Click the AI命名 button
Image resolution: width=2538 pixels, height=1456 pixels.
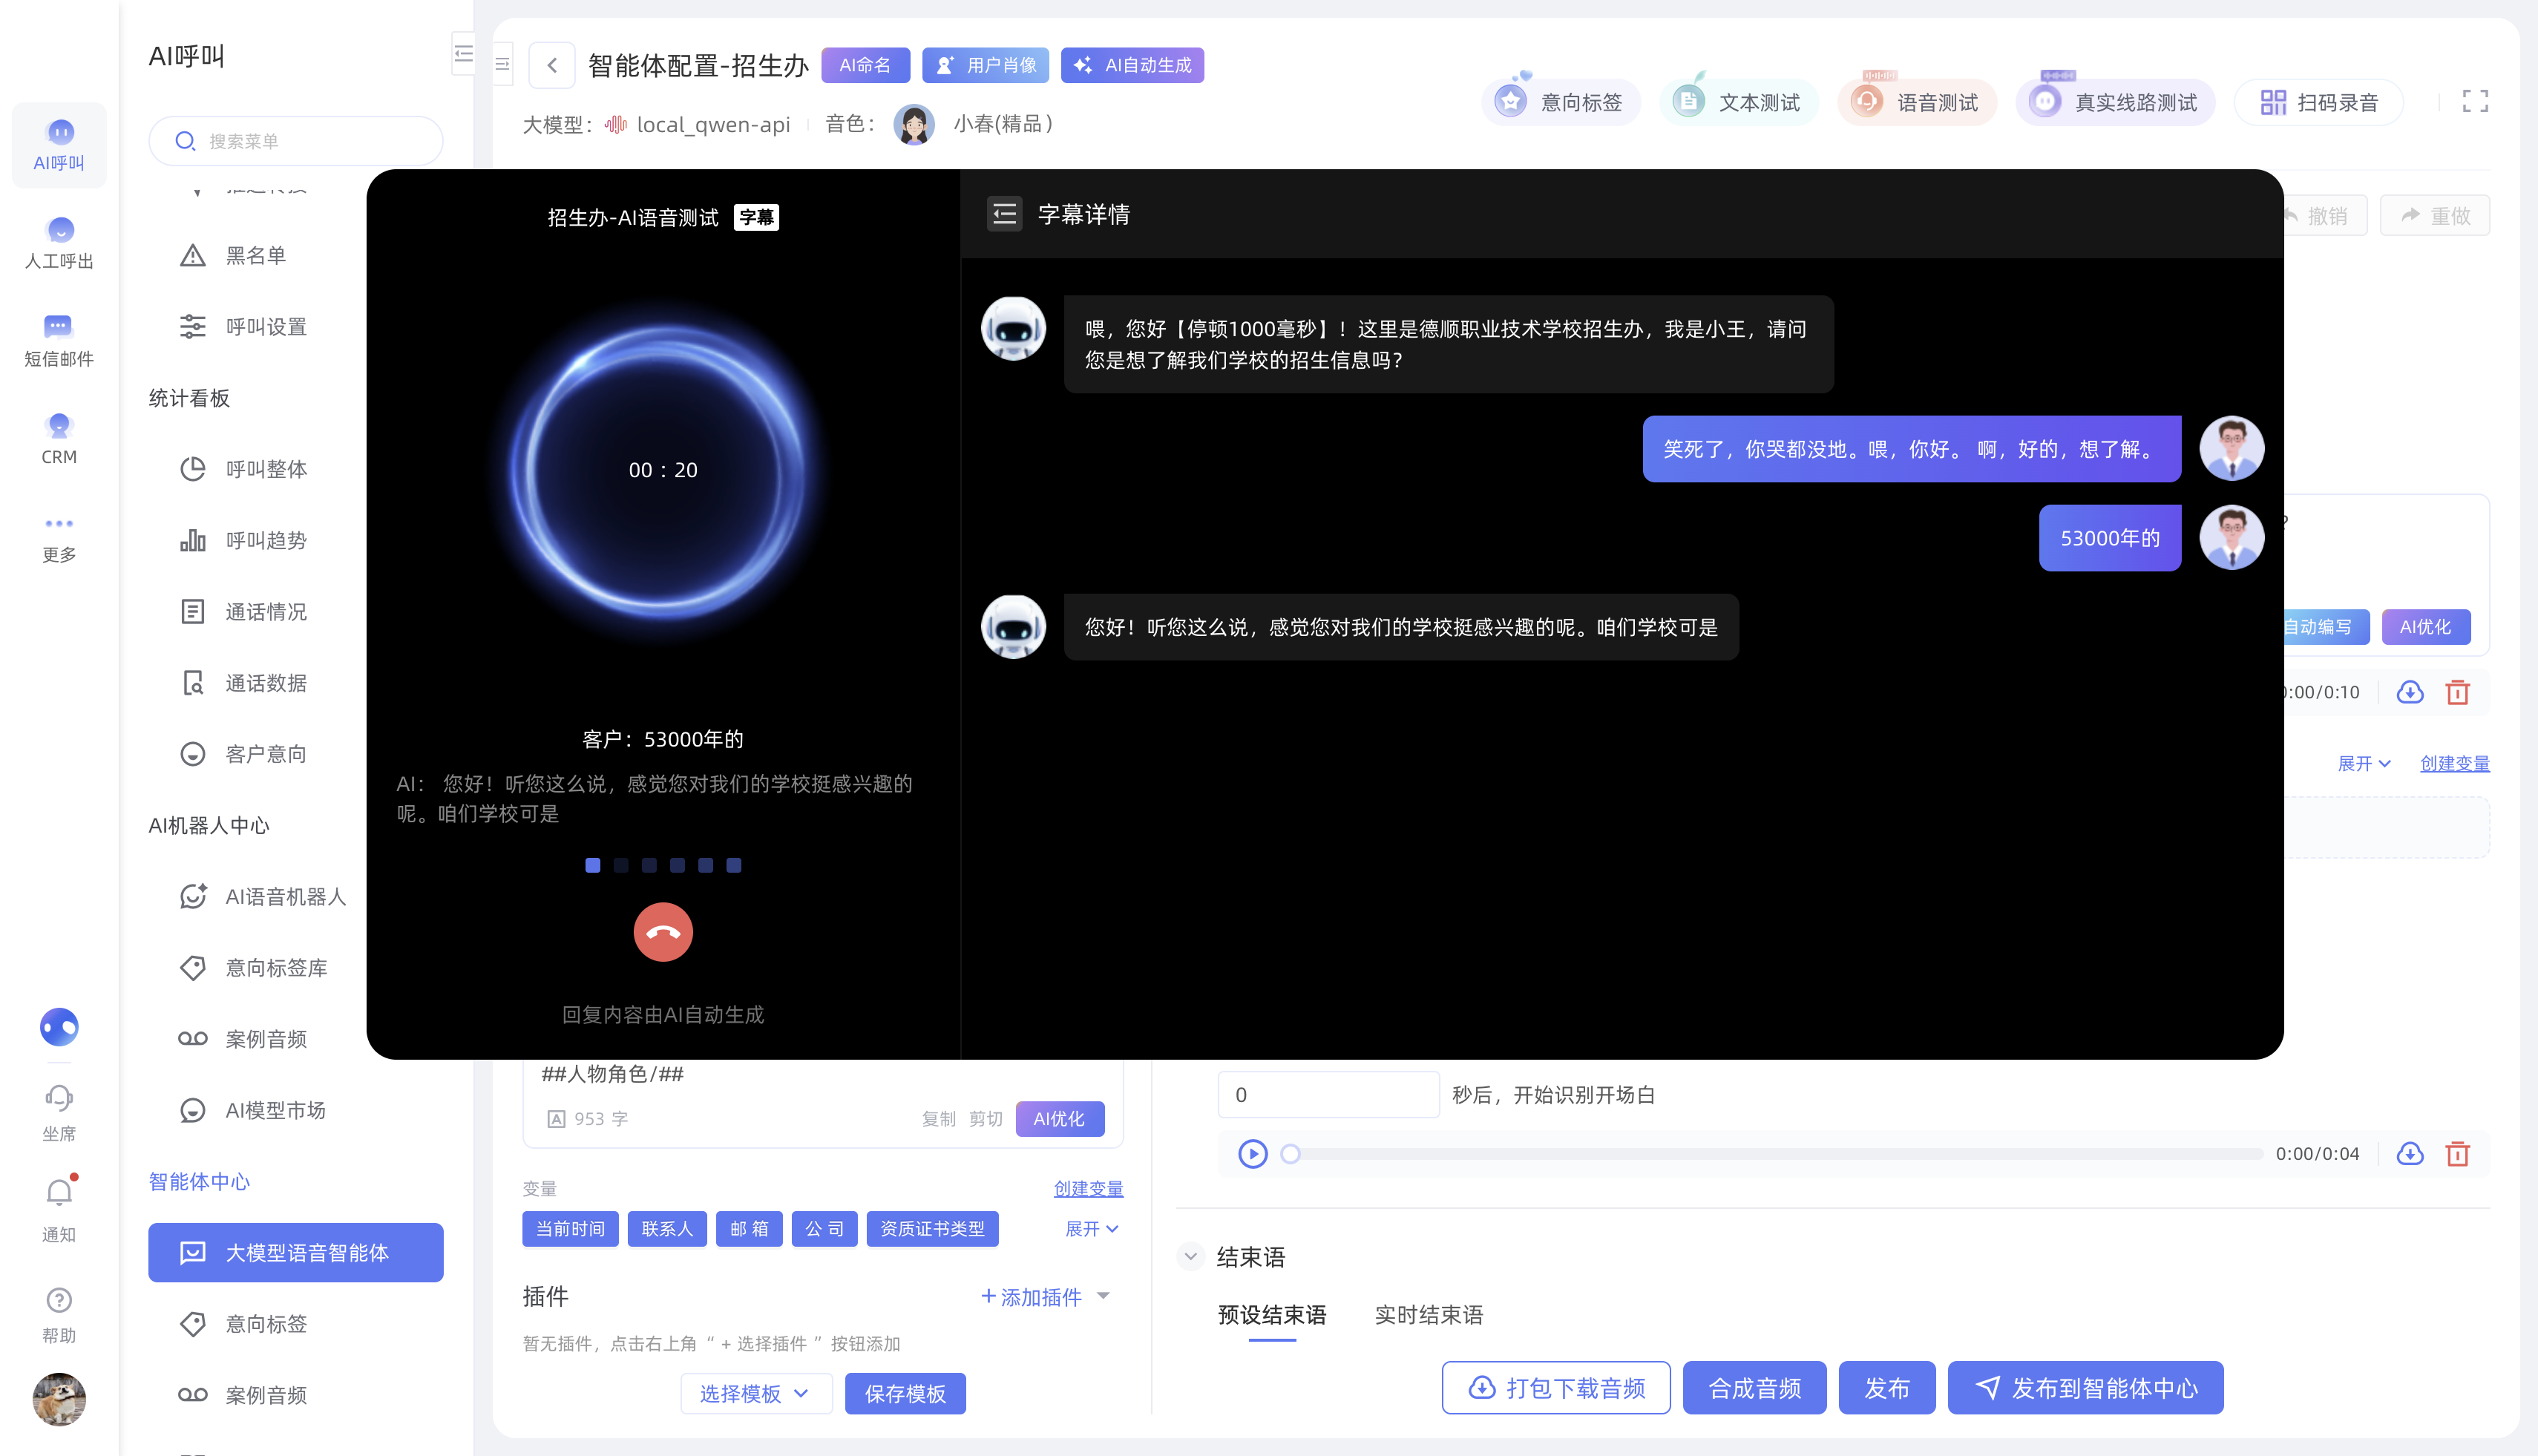click(865, 65)
